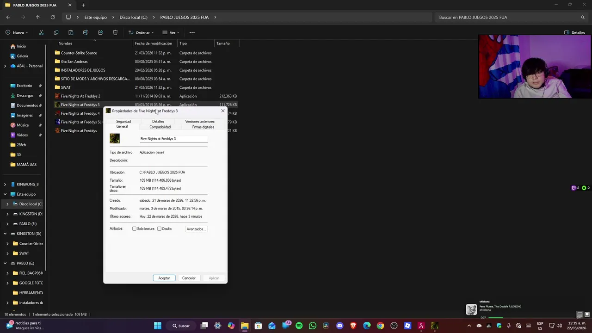The image size is (592, 333).
Task: Switch to the Detalles tab in Propiedades
Action: point(158,122)
